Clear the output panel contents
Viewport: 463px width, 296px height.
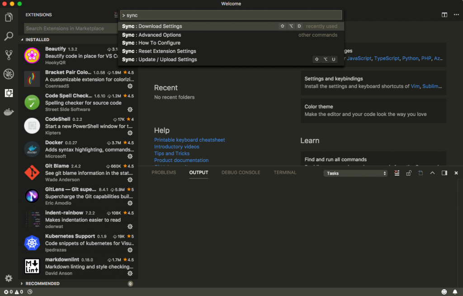(x=397, y=173)
